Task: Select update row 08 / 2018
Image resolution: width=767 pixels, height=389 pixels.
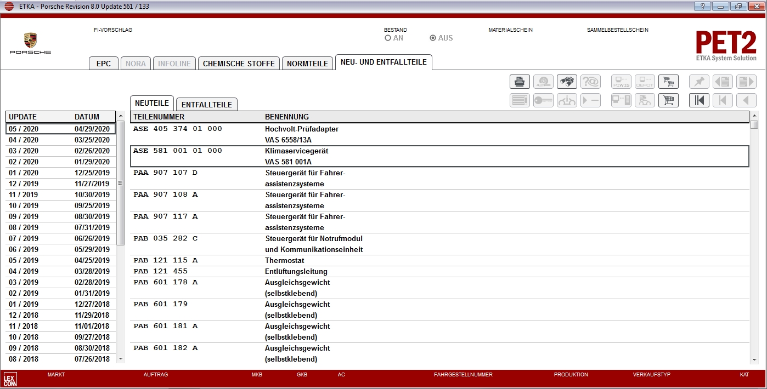Action: click(x=61, y=359)
